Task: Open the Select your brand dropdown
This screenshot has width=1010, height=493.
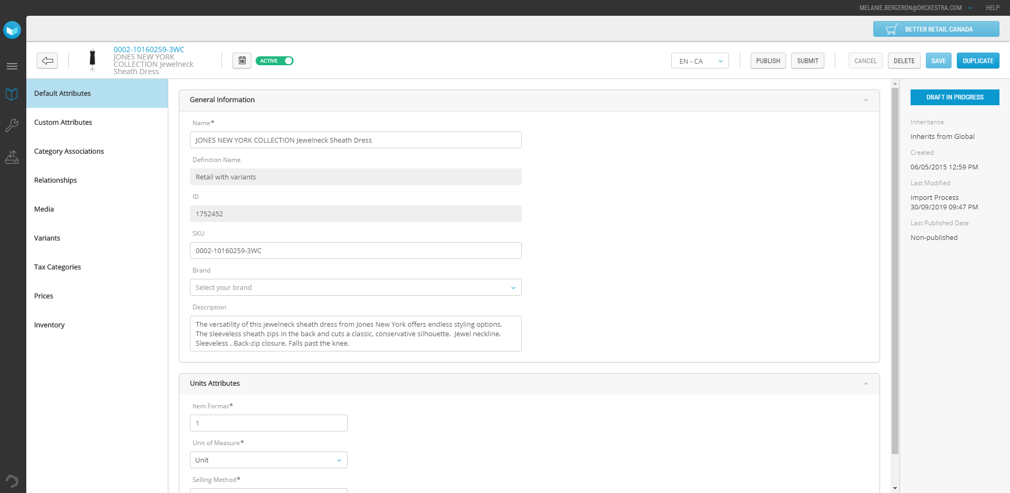Action: click(356, 287)
